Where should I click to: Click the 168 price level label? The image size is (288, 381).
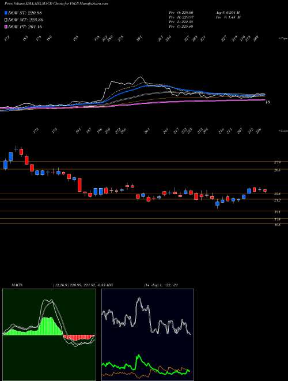(278, 225)
